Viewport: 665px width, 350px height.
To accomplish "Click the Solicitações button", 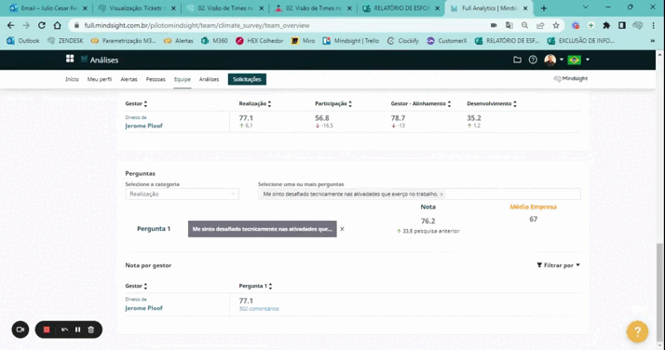I will (247, 79).
